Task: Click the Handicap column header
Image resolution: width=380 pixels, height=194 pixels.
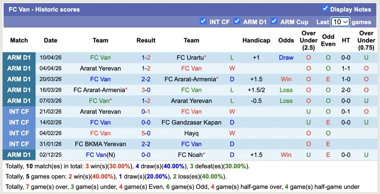Action: pos(256,40)
